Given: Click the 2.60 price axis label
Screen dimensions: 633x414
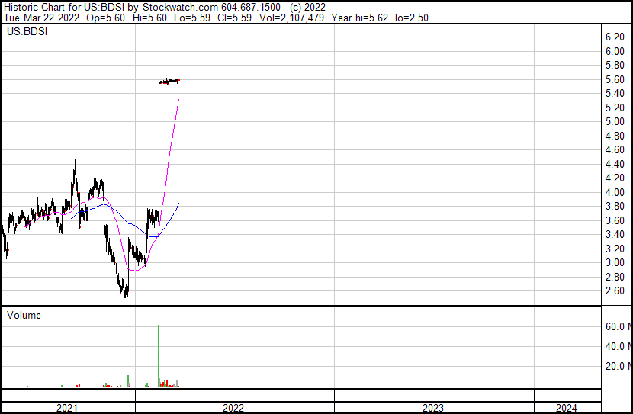Looking at the screenshot, I should (x=615, y=291).
